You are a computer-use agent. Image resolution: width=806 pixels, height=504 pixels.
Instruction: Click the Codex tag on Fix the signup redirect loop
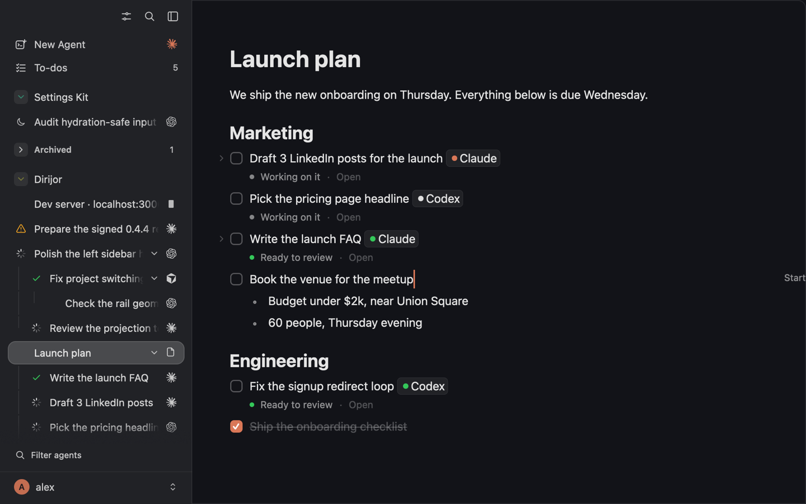click(x=423, y=386)
